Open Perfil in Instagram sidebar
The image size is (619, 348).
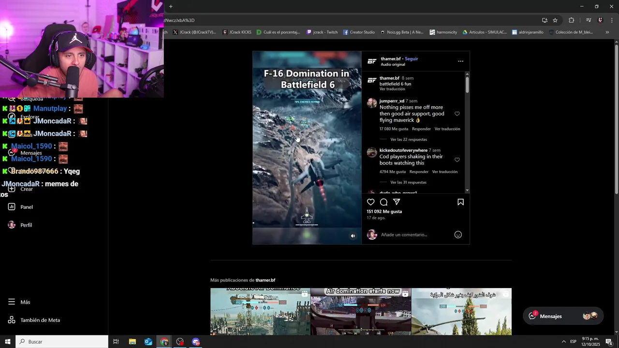(20, 225)
